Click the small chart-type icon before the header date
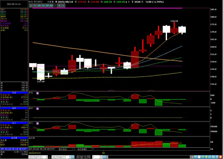223x159 pixels. click(56, 2)
